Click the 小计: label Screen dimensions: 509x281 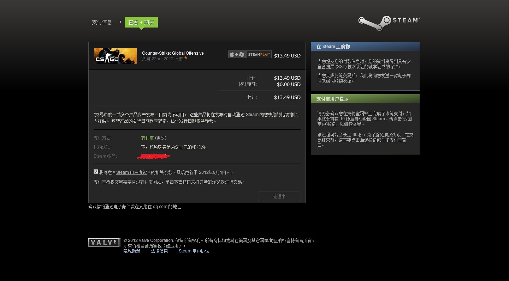click(252, 78)
